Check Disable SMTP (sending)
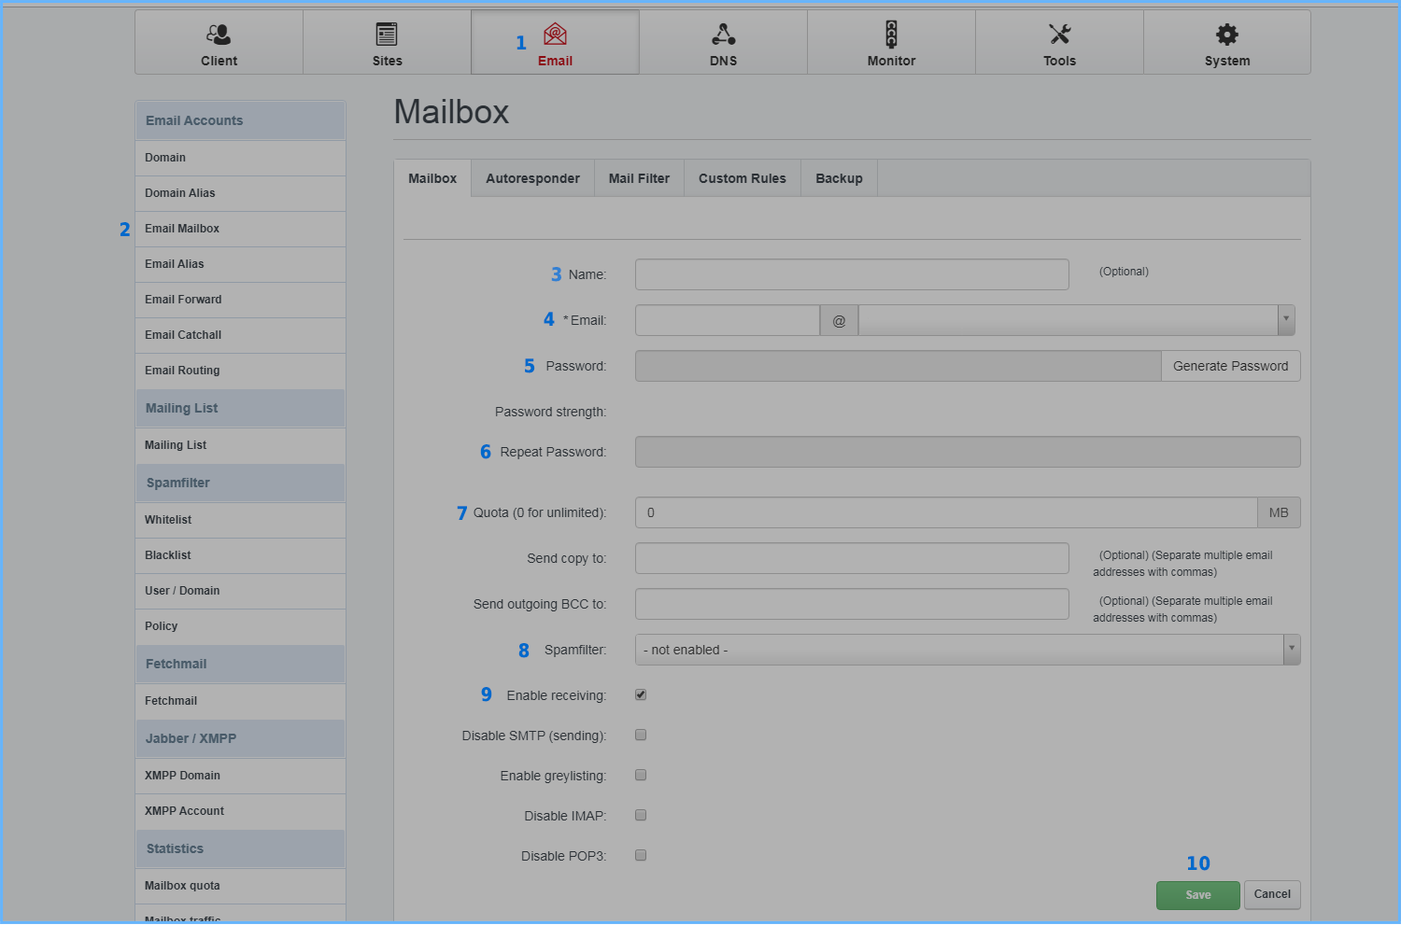Screen dimensions: 1401x925 pos(641,735)
